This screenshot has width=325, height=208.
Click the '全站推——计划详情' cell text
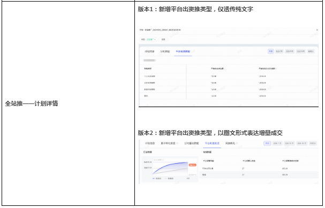(x=32, y=103)
